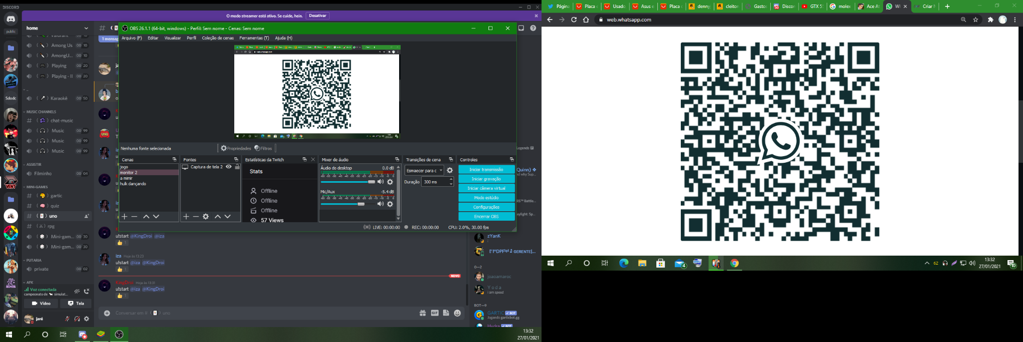Open Arquivo menu in OBS
Viewport: 1023px width, 342px height.
coord(132,38)
